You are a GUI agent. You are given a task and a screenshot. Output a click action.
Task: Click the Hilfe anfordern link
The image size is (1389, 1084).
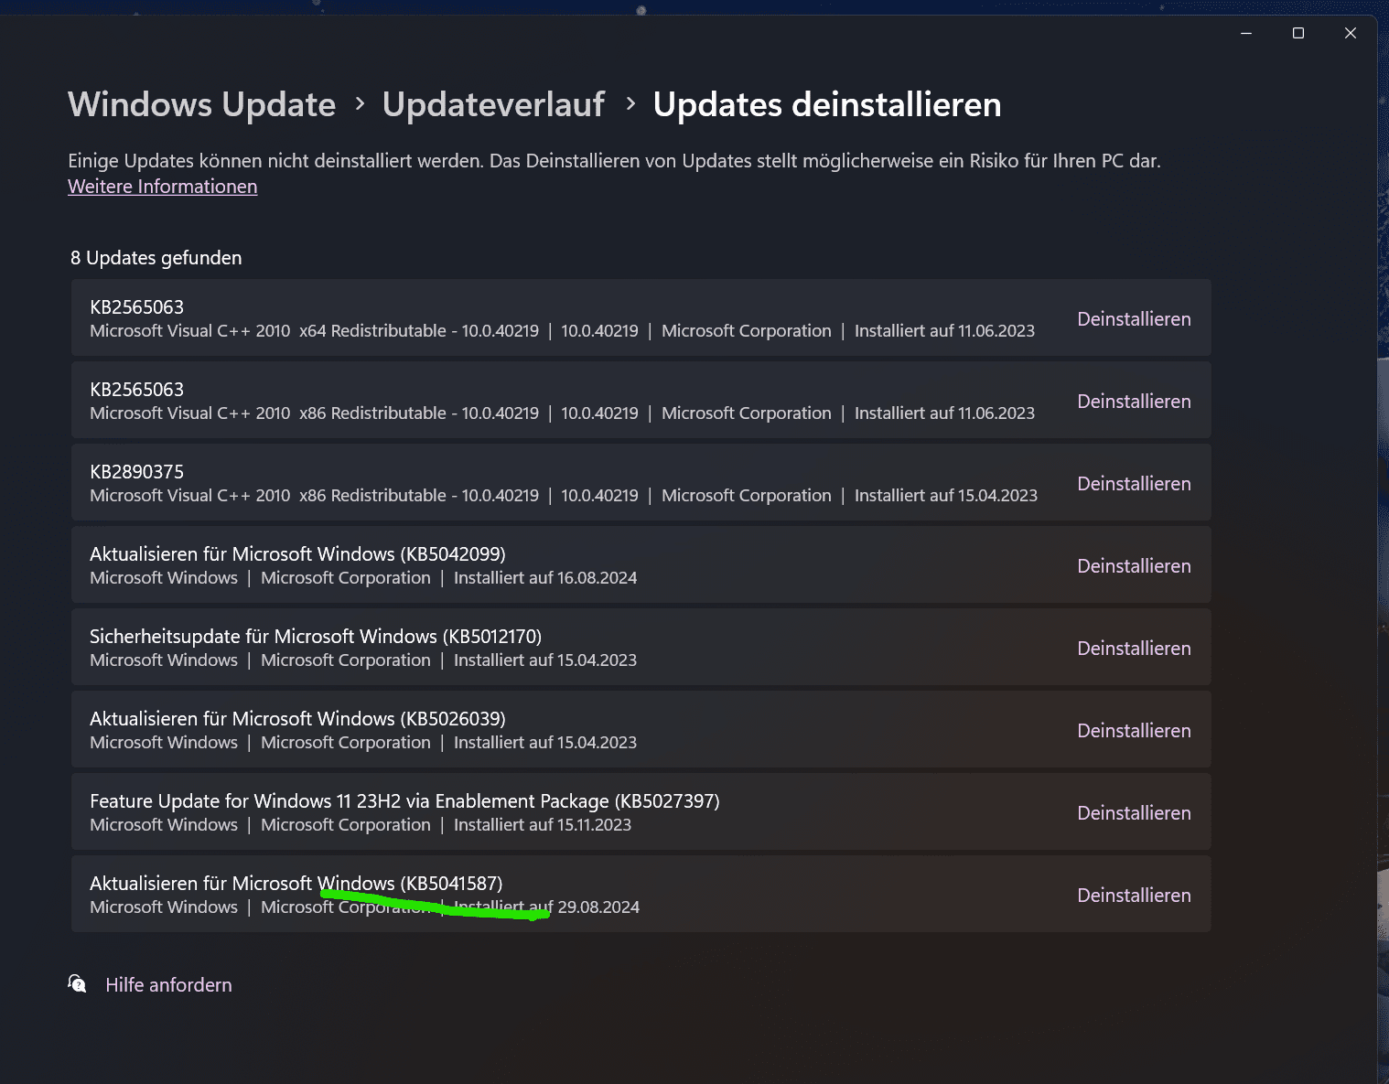168,985
